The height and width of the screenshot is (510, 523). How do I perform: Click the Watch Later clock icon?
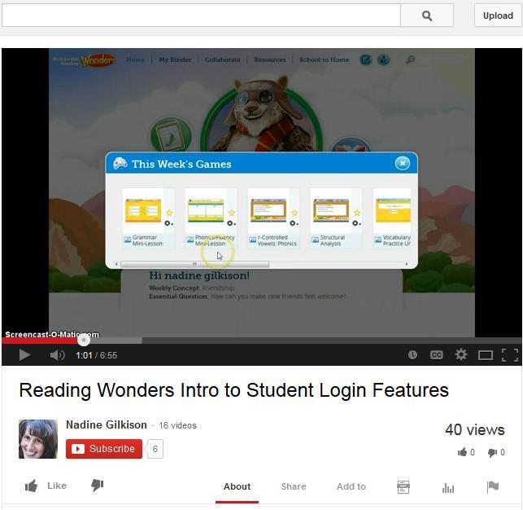(x=412, y=354)
